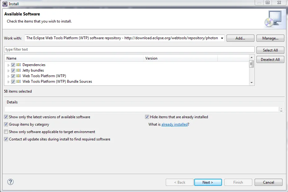288x192 pixels.
Task: Toggle Group items by category checkbox
Action: click(x=6, y=124)
